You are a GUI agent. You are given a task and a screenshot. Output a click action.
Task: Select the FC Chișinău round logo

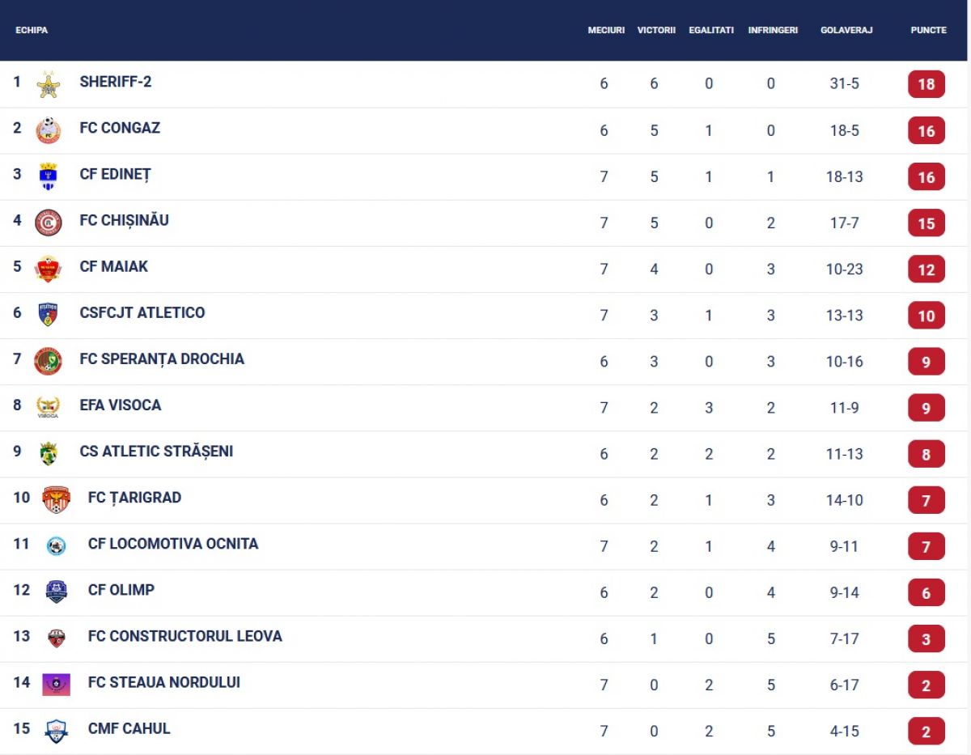pyautogui.click(x=49, y=223)
